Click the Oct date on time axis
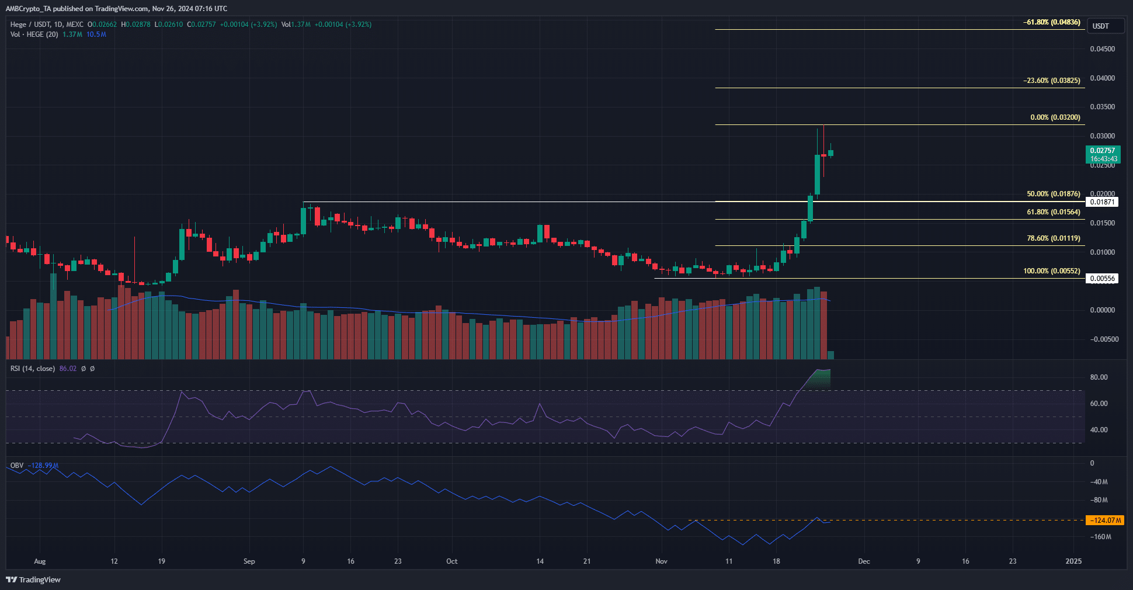Viewport: 1133px width, 590px height. click(451, 561)
